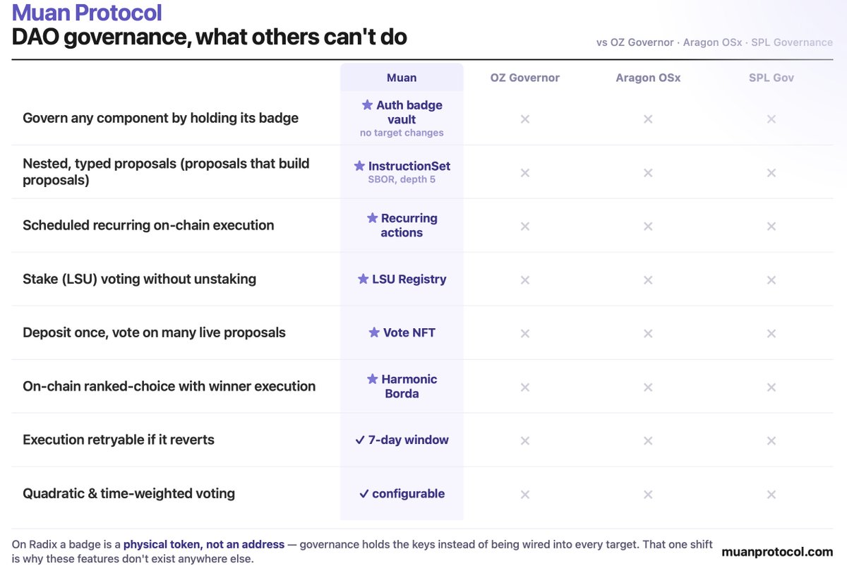Click Aragon OSx X in quadratic voting row
Image resolution: width=847 pixels, height=566 pixels.
pos(648,495)
